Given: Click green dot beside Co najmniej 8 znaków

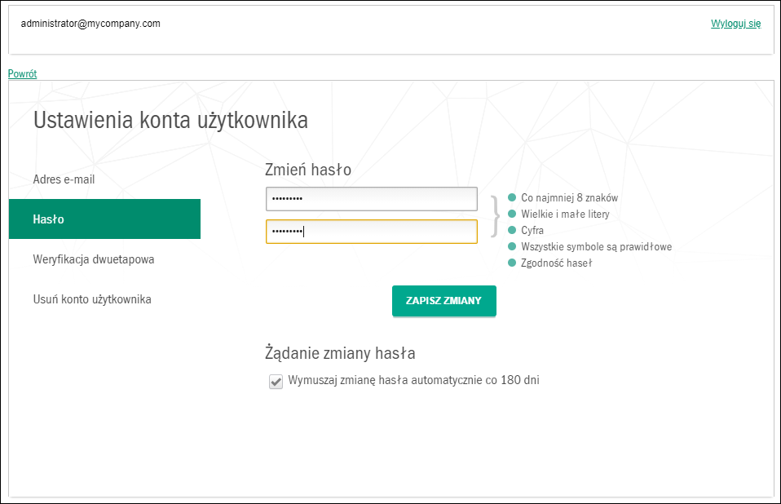Looking at the screenshot, I should tap(512, 197).
